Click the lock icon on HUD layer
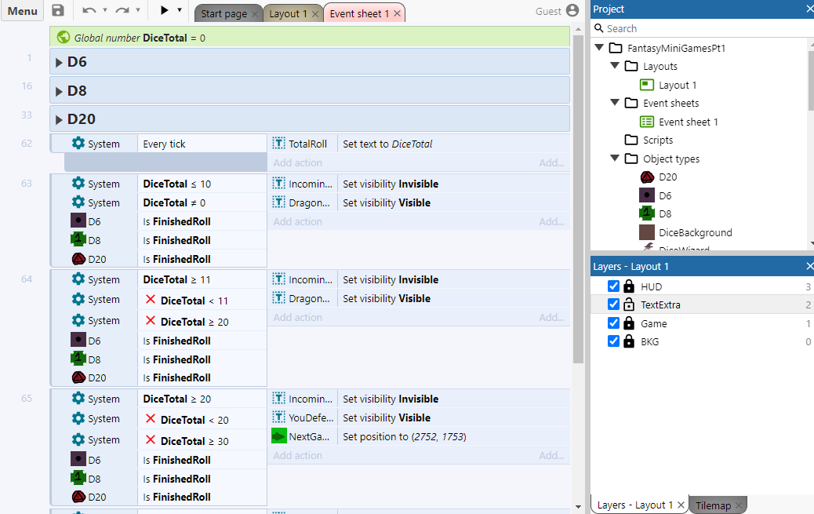 629,286
